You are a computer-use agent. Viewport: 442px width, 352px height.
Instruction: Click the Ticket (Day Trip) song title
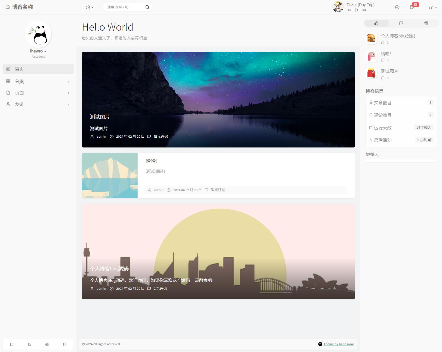click(x=364, y=5)
